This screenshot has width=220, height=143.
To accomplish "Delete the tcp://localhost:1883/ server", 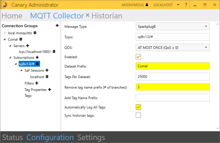I will point(54,51).
